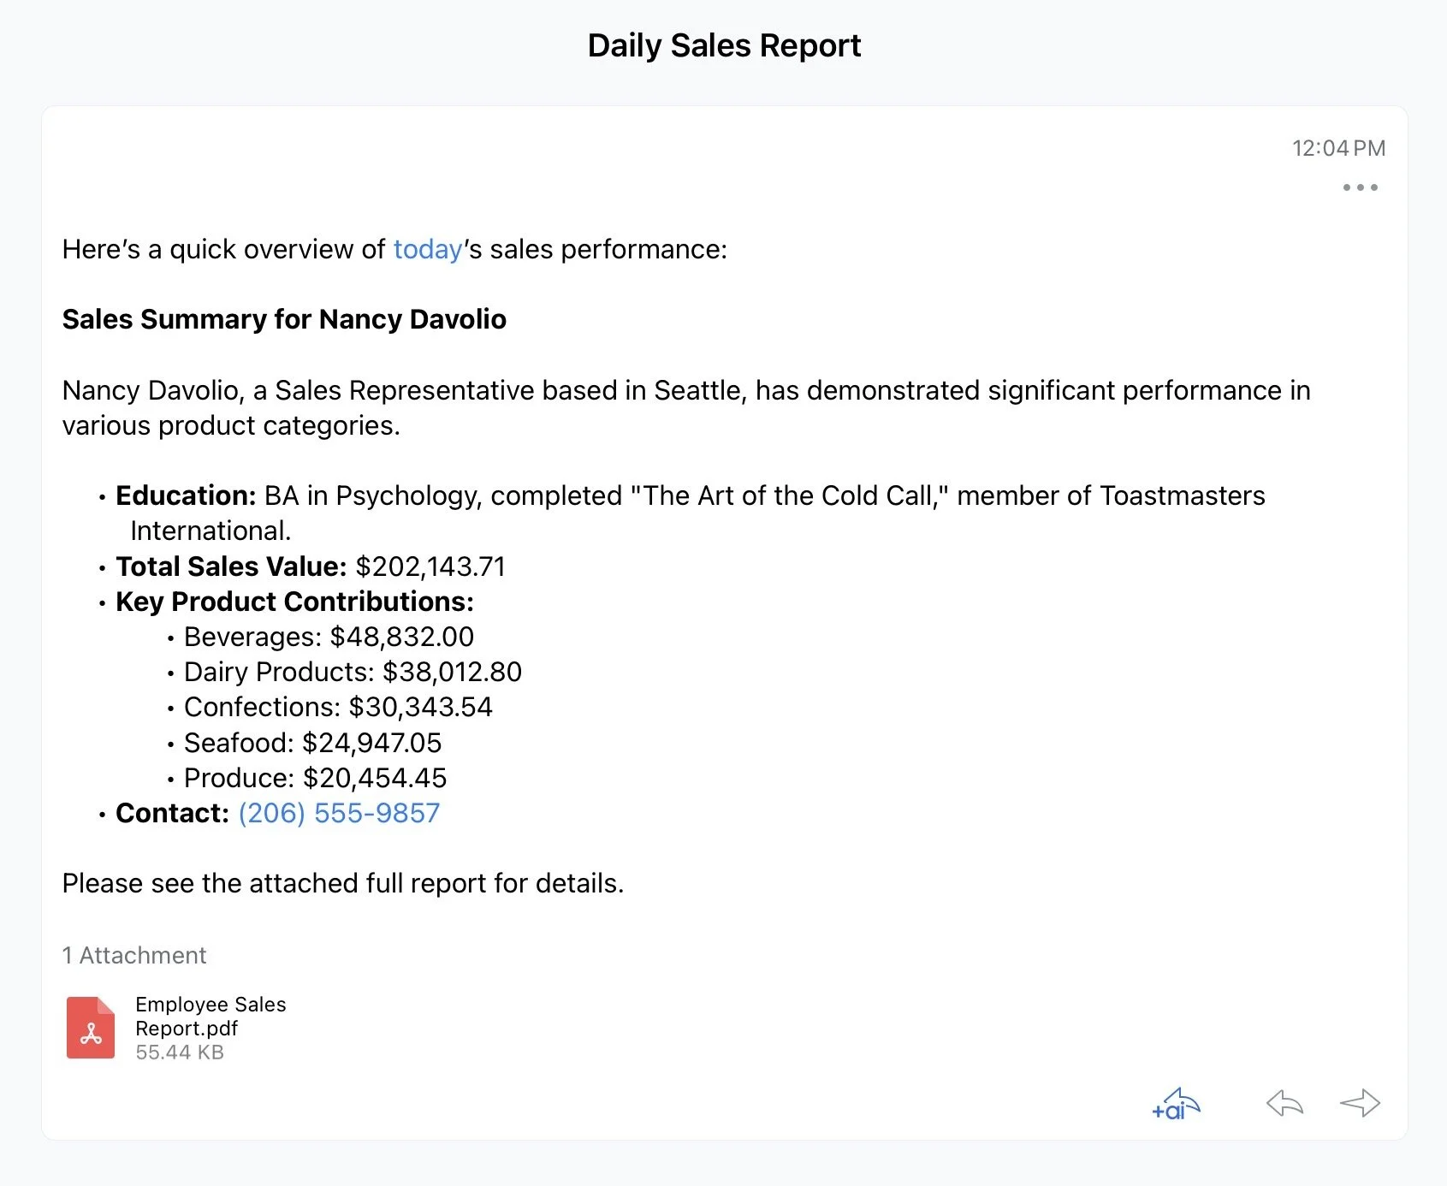Click the Key Product Contributions label
Viewport: 1447px width, 1186px height.
click(x=294, y=602)
